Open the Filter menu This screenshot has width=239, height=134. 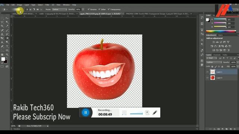click(x=47, y=5)
